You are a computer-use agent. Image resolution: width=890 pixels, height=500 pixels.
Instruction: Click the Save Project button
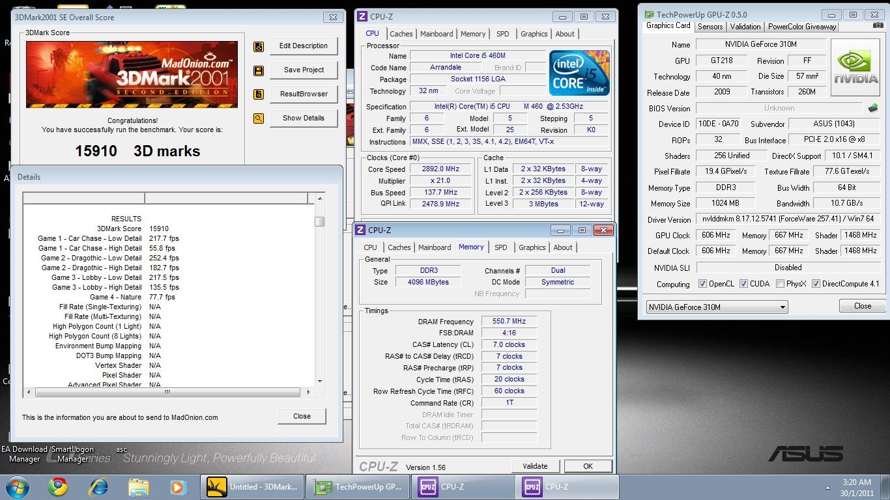(304, 70)
